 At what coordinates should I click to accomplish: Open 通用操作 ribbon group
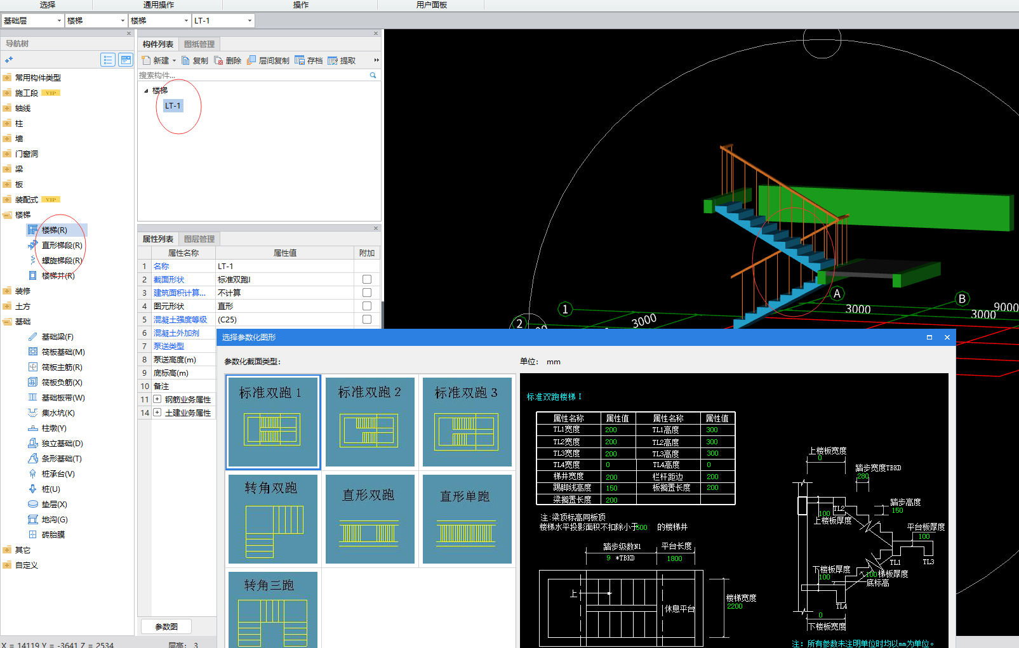coord(159,4)
